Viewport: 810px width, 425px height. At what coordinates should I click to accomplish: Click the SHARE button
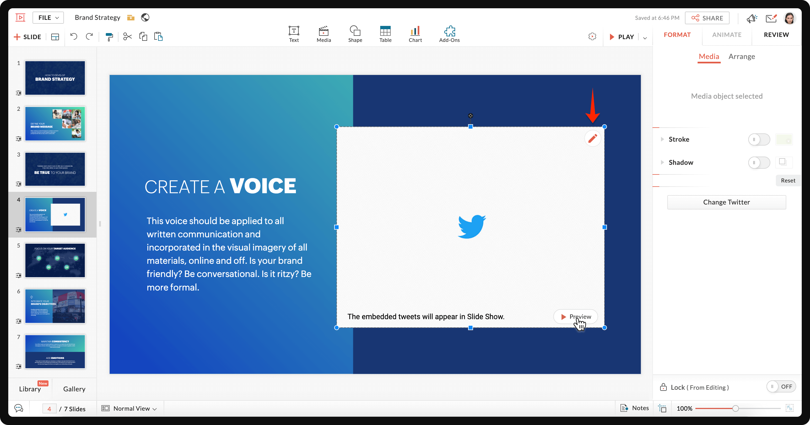[x=707, y=18]
